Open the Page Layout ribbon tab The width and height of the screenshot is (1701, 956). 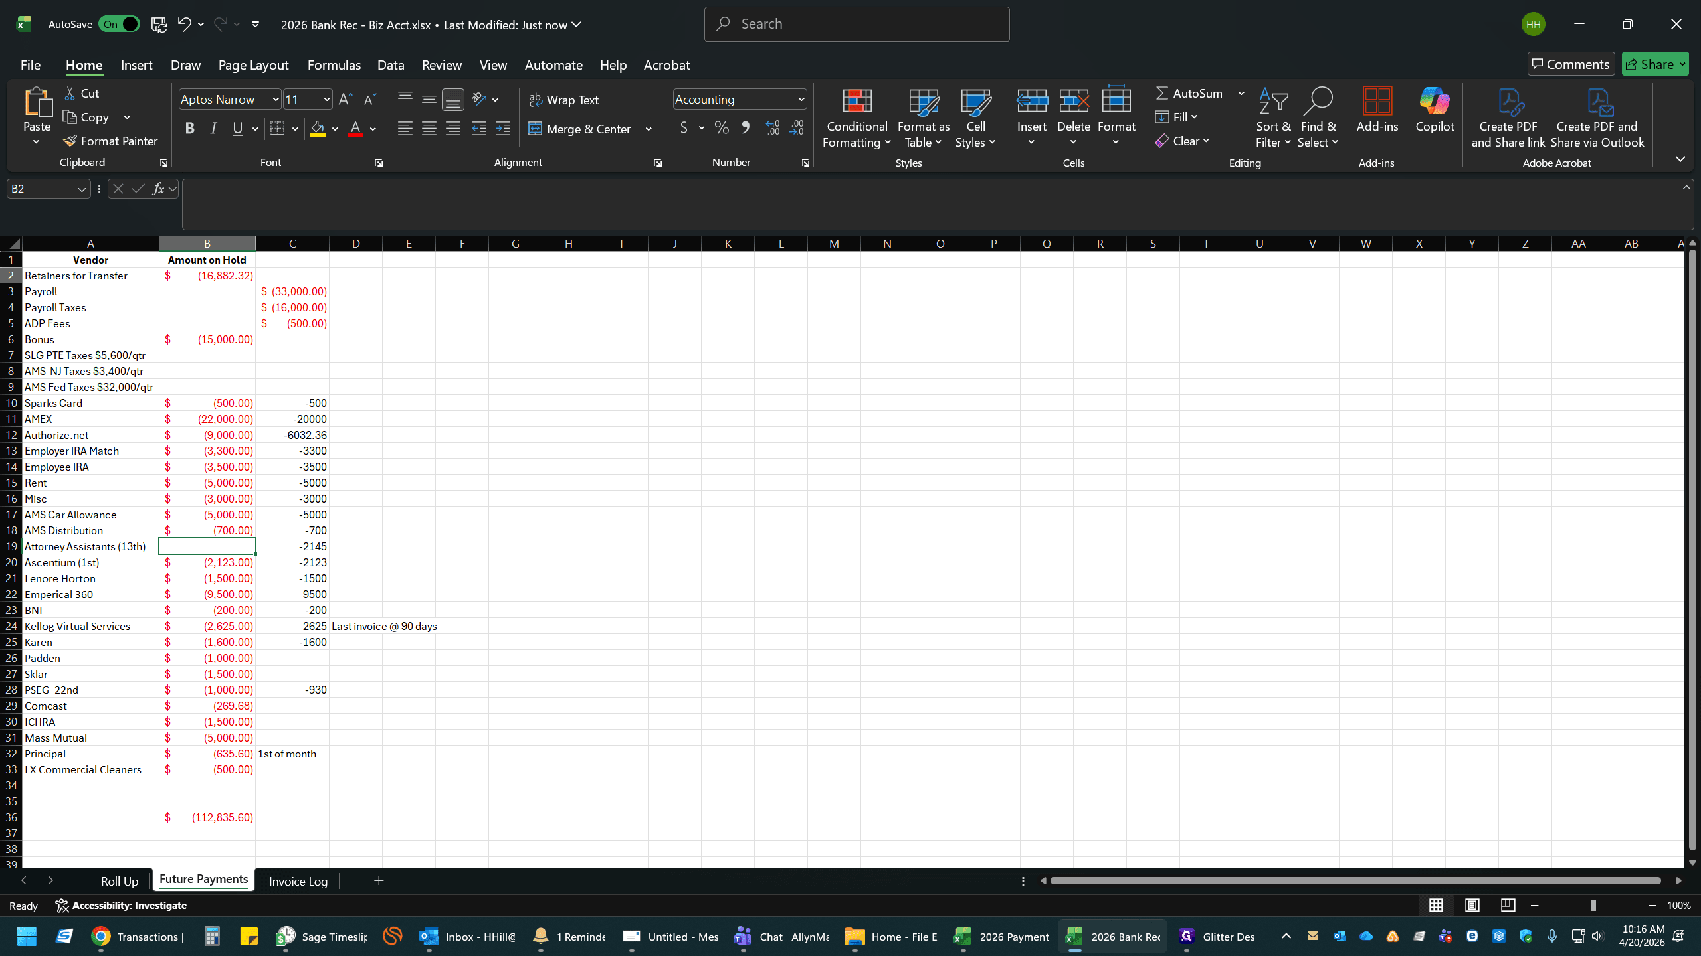click(x=253, y=65)
